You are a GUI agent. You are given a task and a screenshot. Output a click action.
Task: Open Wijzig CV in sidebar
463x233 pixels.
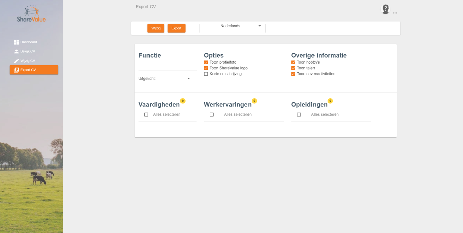coord(34,61)
